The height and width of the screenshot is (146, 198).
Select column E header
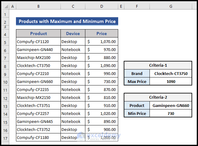121,6
